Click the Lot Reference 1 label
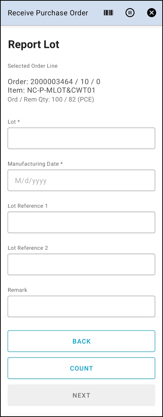The width and height of the screenshot is (163, 417). click(28, 206)
